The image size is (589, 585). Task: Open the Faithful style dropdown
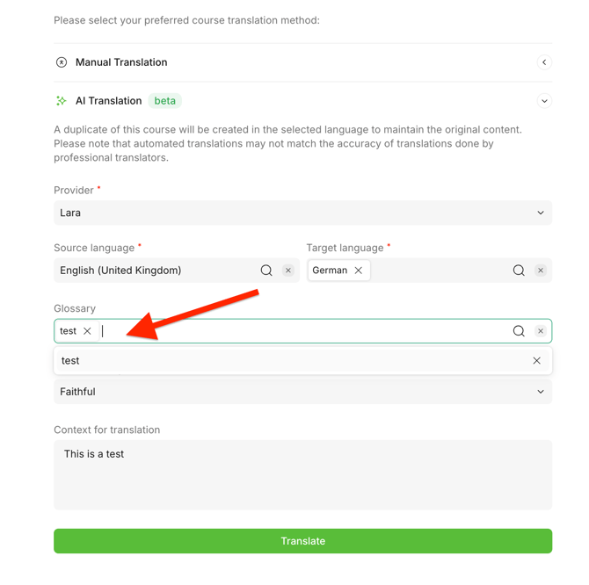click(x=302, y=392)
